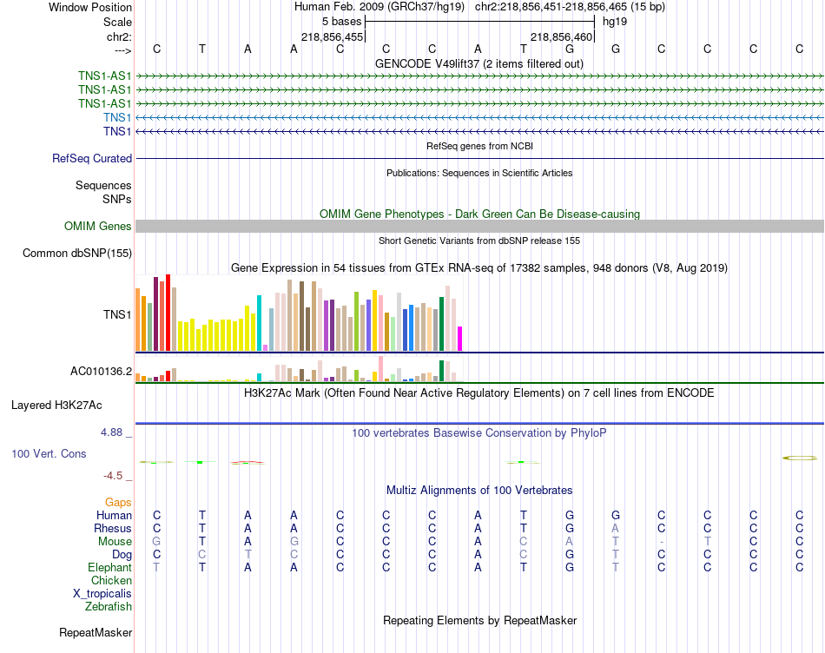Screen dimensions: 825x653
Task: Click the Sequences track label
Action: coord(103,185)
